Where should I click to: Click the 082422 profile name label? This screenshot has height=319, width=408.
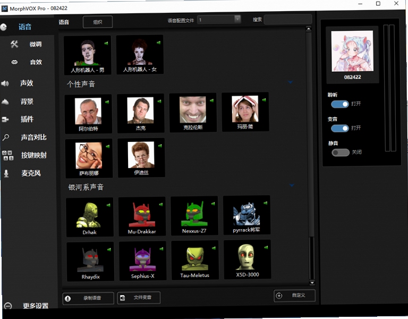(x=352, y=77)
